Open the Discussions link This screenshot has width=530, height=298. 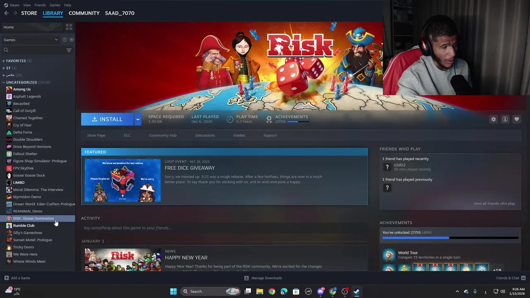pos(205,135)
